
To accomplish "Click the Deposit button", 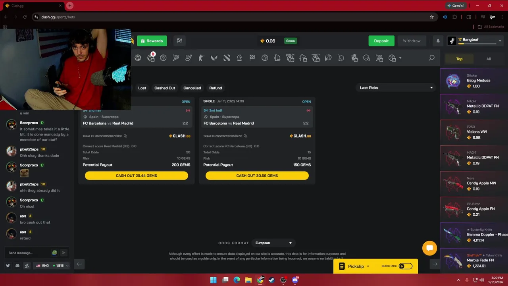I will click(x=381, y=41).
